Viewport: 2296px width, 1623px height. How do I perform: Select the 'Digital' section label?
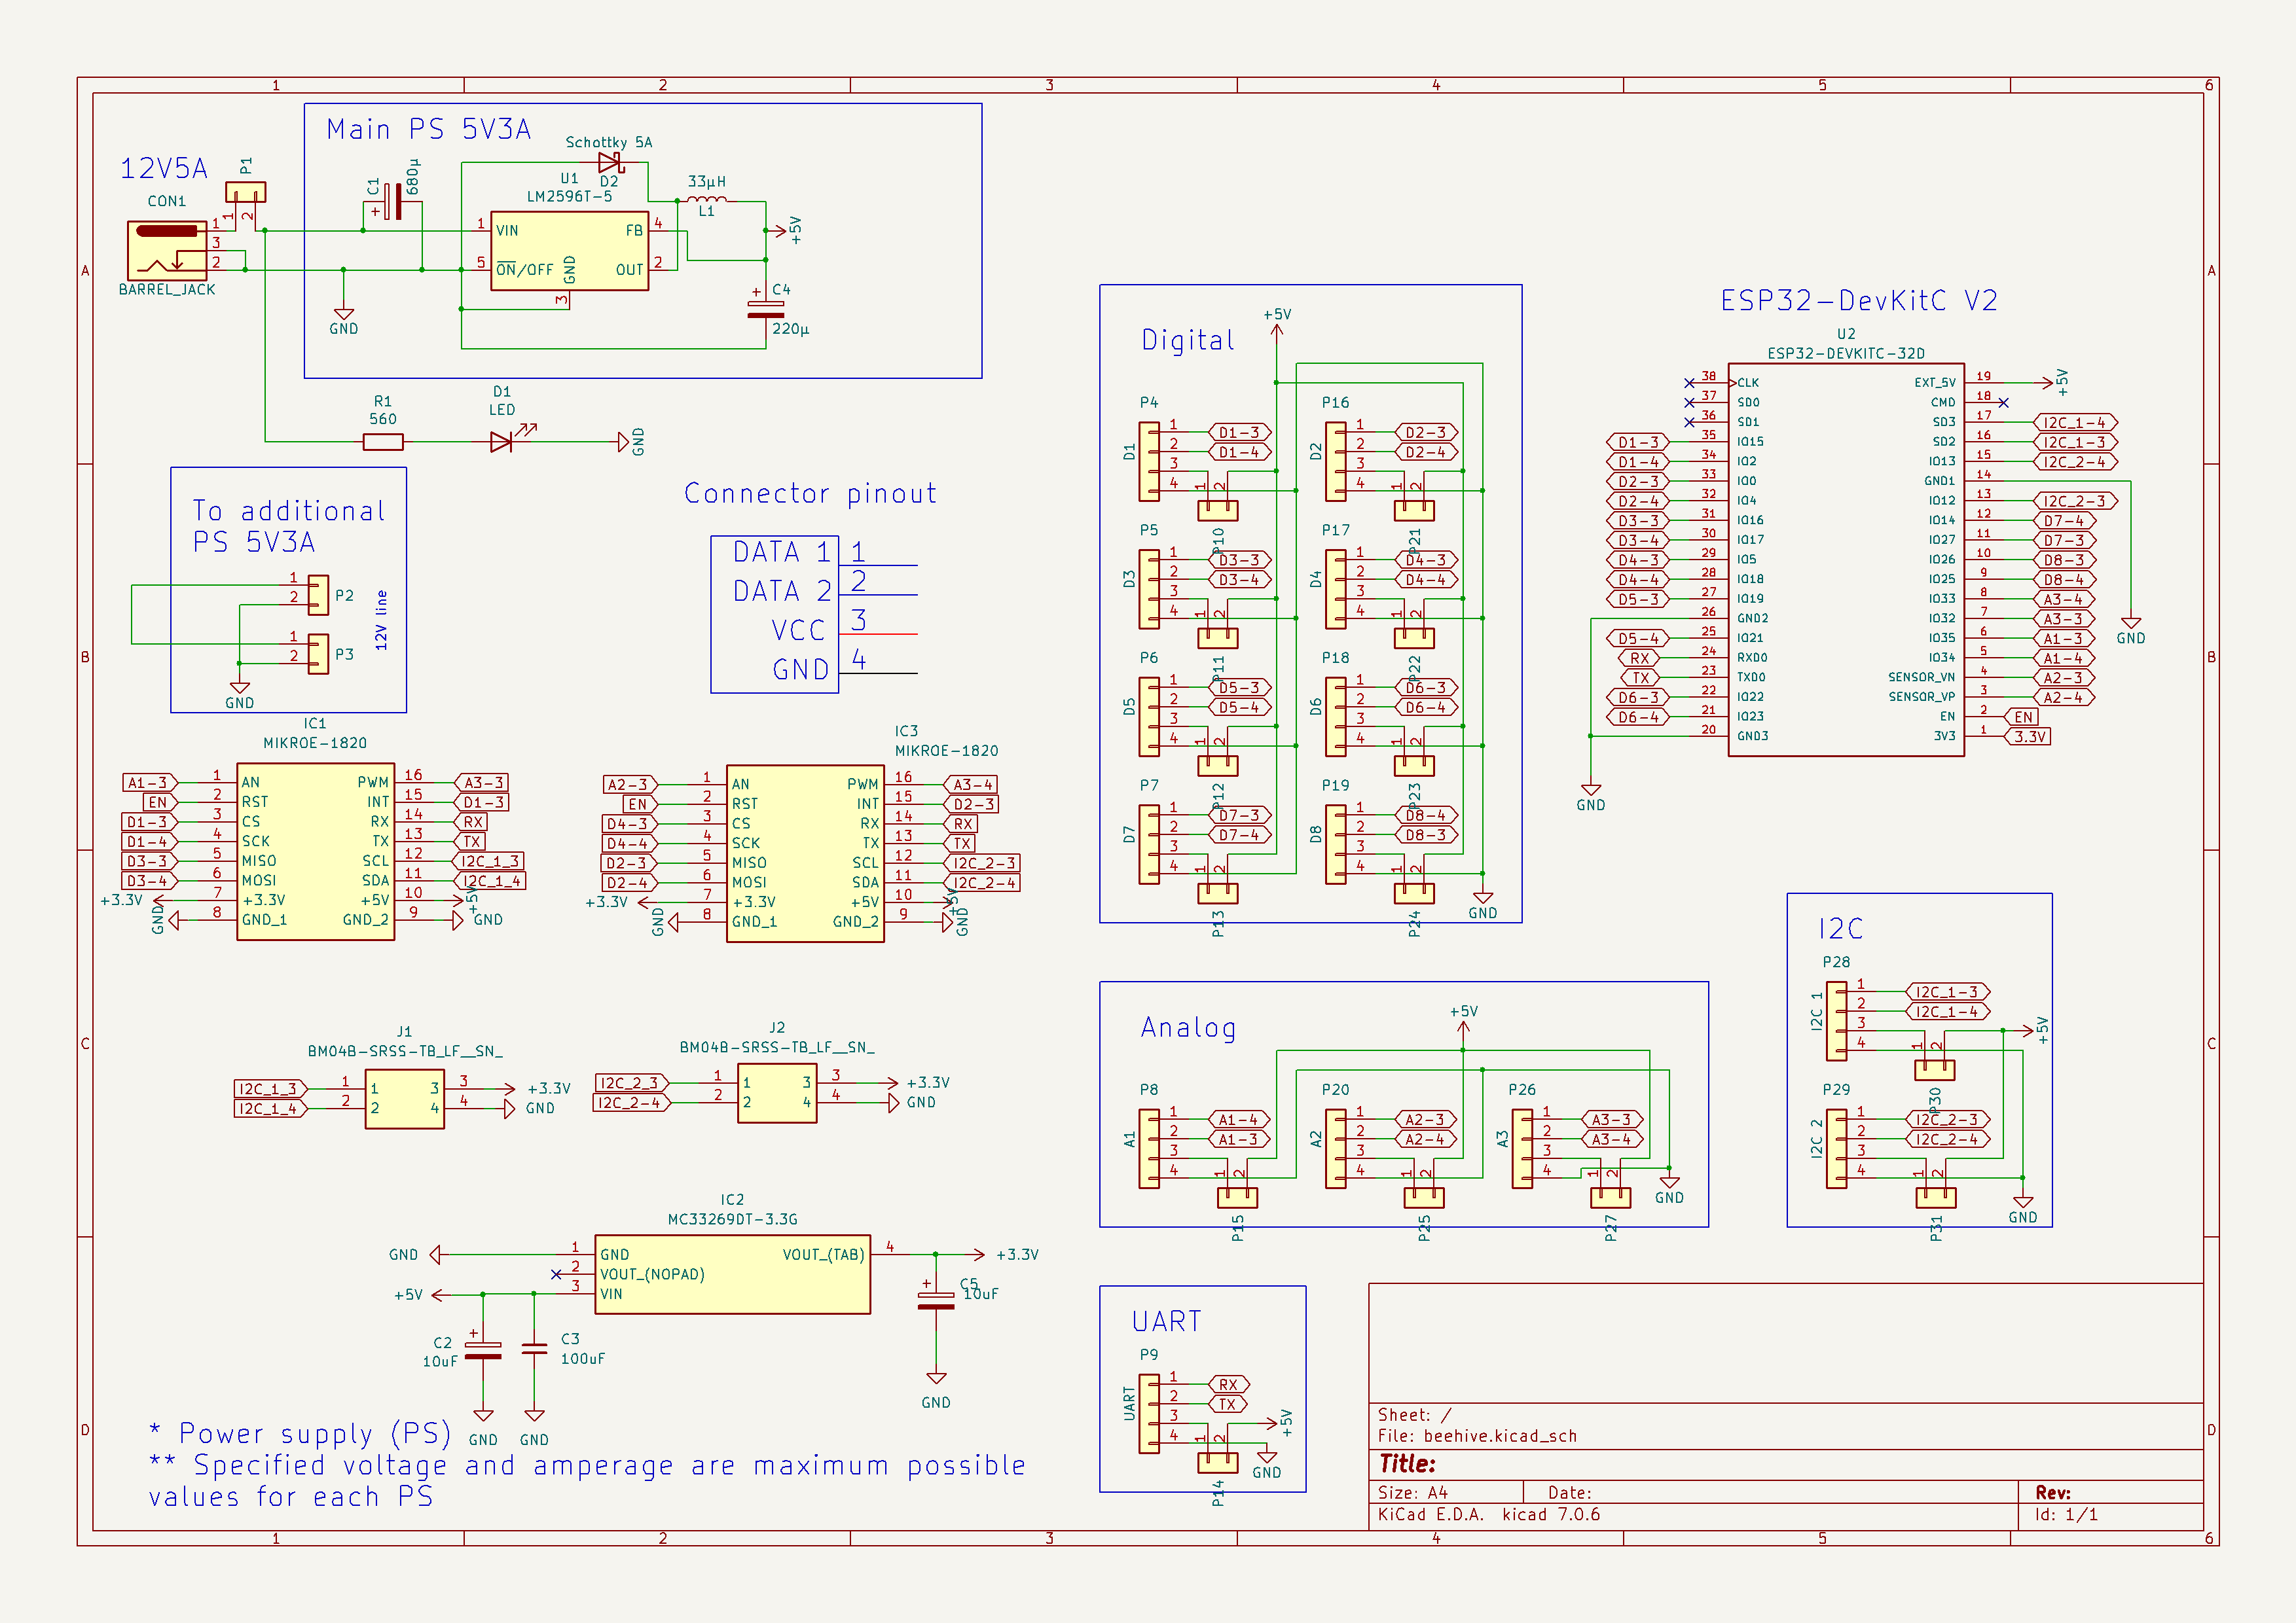point(1188,341)
